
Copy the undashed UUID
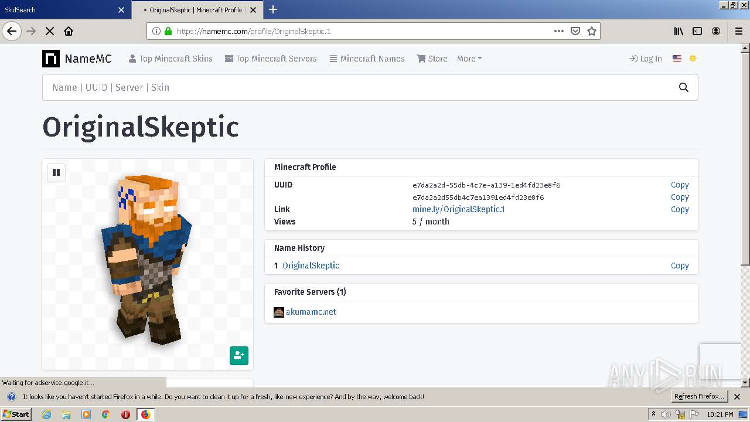tap(680, 197)
